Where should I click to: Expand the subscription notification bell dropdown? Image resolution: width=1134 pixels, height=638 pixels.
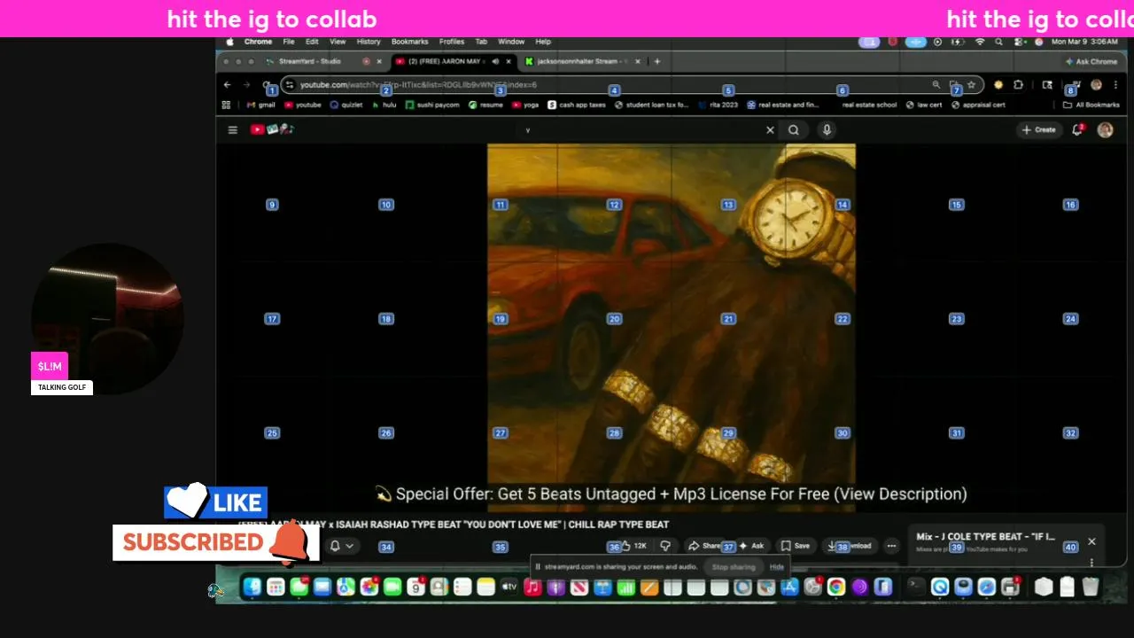pyautogui.click(x=342, y=546)
